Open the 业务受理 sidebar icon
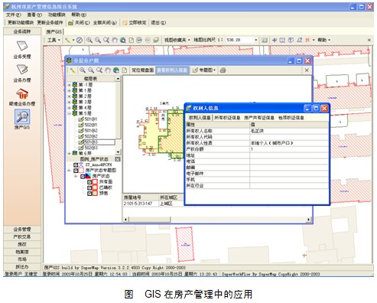377x303 pixels. tap(22, 46)
